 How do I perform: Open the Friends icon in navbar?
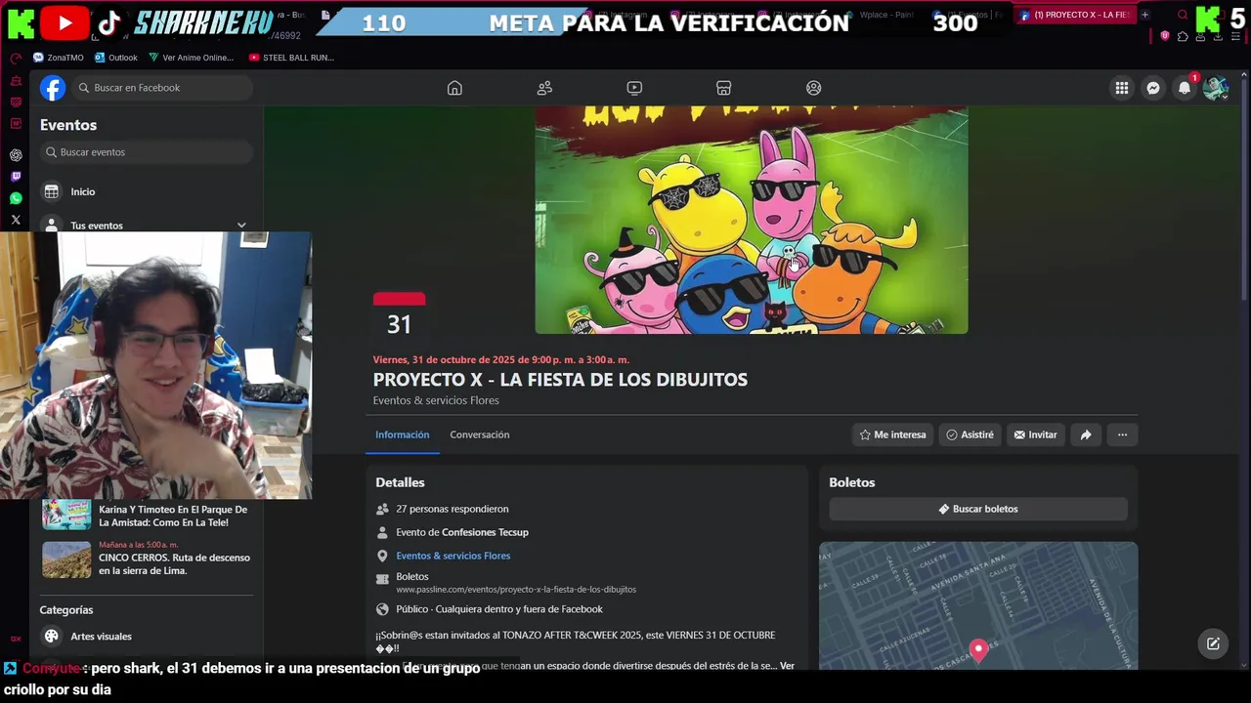click(544, 88)
